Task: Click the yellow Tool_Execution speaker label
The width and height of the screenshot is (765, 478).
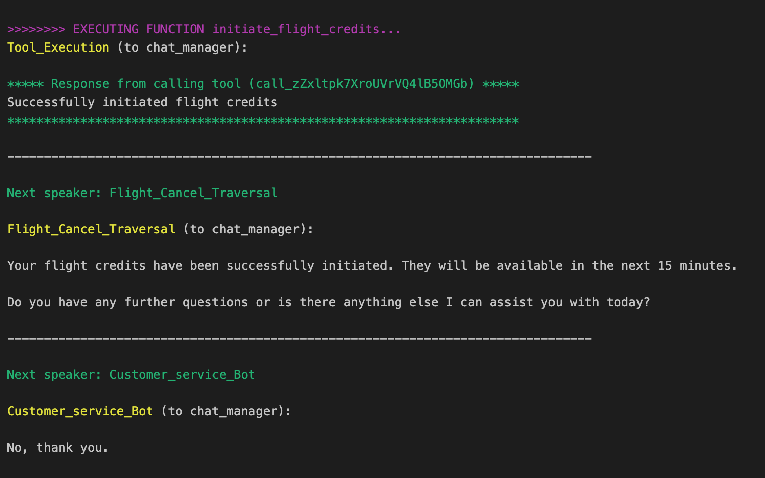Action: coord(58,47)
